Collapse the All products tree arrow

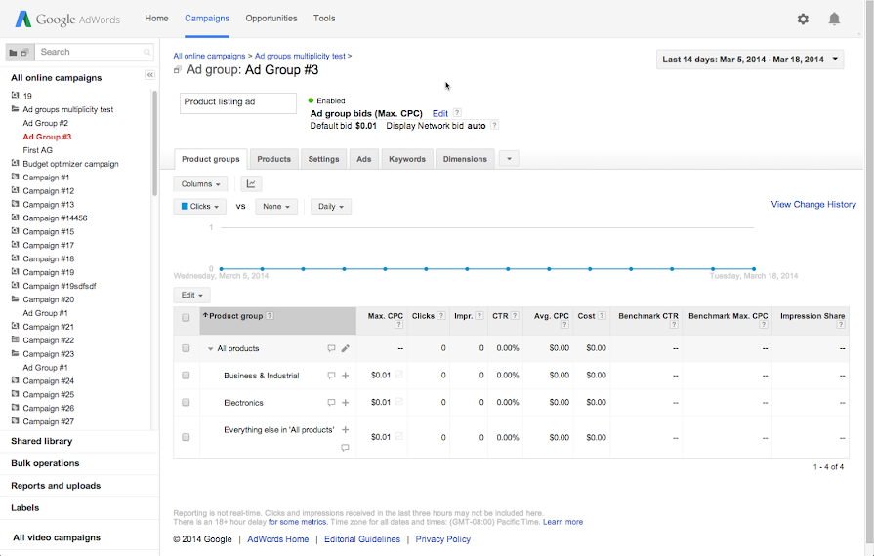click(210, 348)
